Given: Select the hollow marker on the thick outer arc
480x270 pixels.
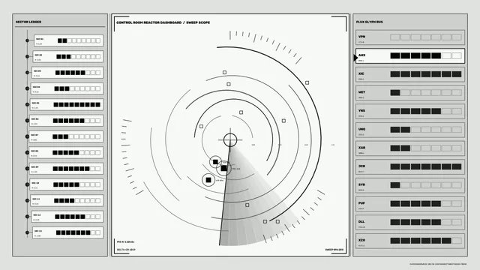Looking at the screenshot, I should 307,82.
